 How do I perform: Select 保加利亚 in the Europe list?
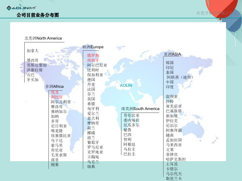(95, 75)
